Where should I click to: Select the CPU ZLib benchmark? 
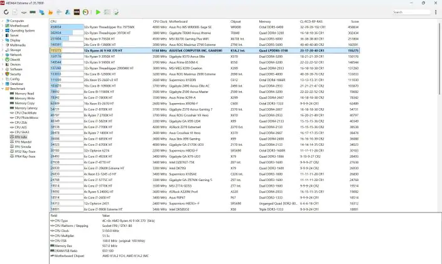pos(21,123)
